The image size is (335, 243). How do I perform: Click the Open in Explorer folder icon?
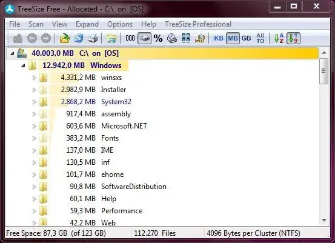(111, 39)
